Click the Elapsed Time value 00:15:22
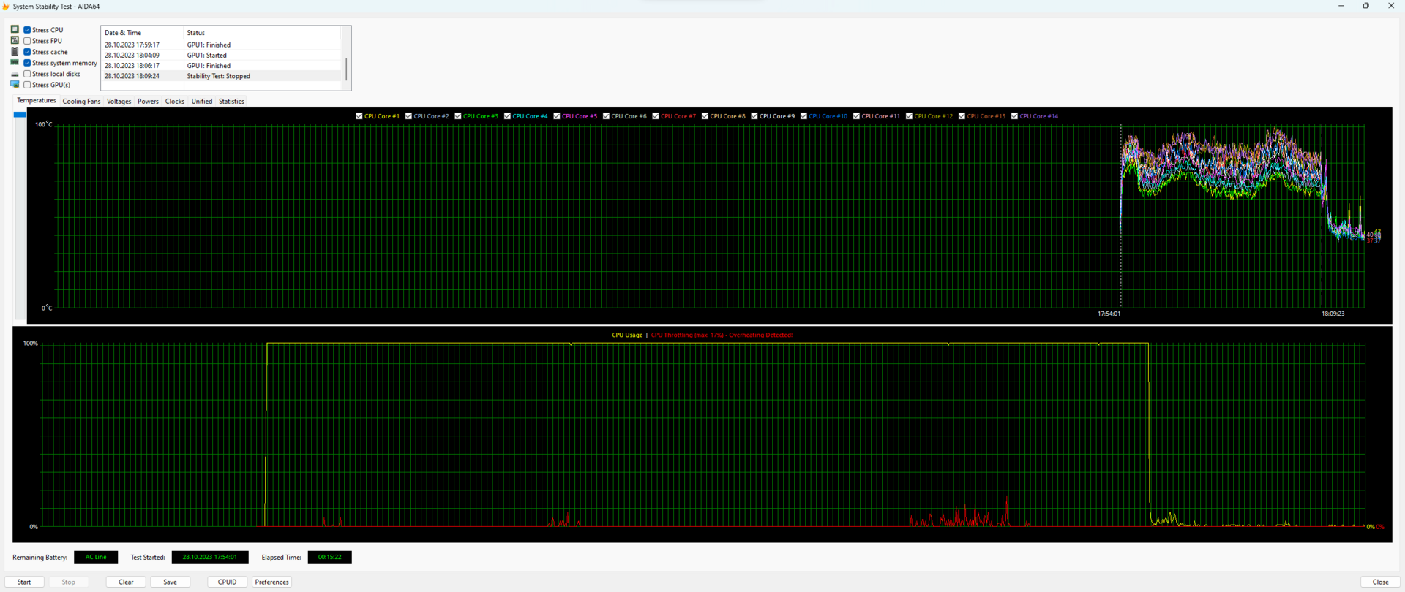Image resolution: width=1405 pixels, height=592 pixels. click(329, 558)
